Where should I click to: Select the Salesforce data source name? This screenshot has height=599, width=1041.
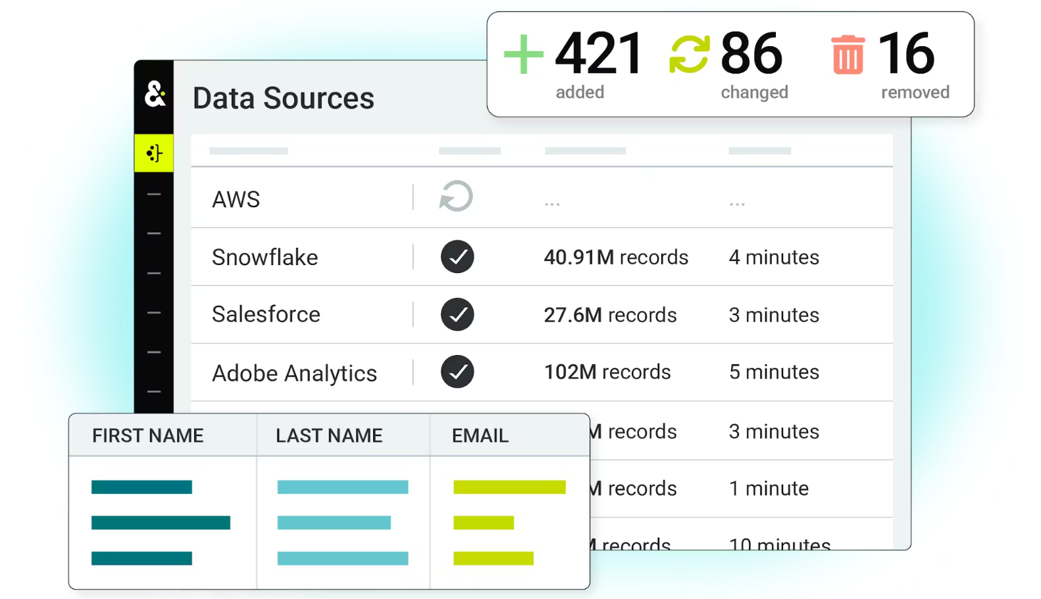266,314
